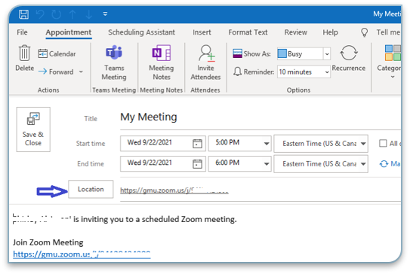410x274 pixels.
Task: Open Customize Quick Access Toolbar menu
Action: pyautogui.click(x=105, y=14)
